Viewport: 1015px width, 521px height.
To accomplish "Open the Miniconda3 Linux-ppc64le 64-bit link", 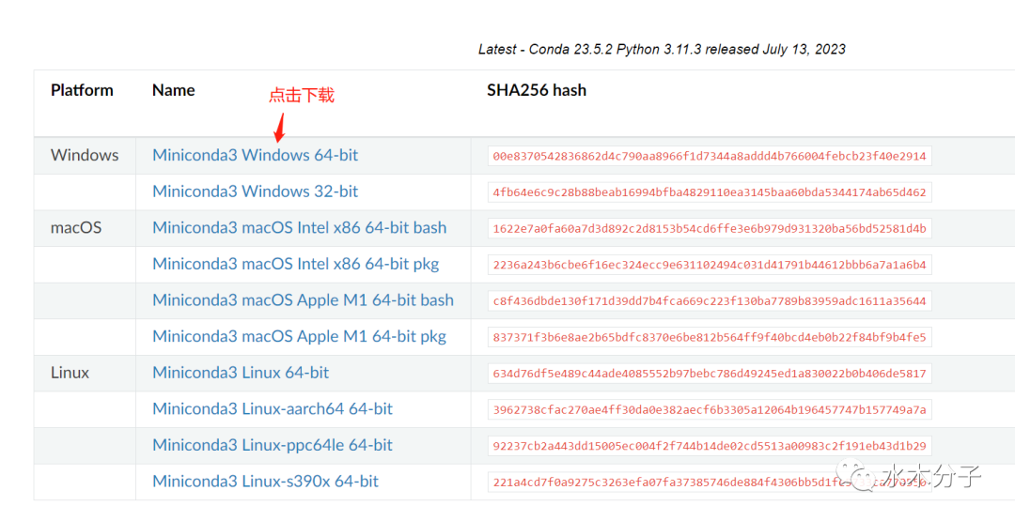I will 273,445.
